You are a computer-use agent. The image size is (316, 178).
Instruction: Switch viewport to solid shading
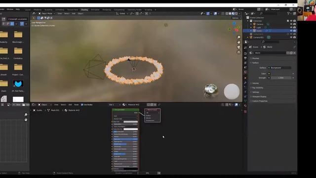point(230,13)
